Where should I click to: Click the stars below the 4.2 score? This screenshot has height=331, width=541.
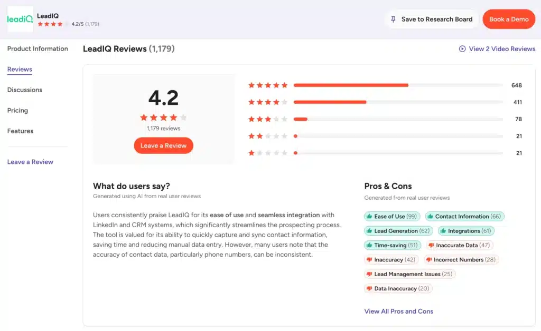tap(164, 118)
